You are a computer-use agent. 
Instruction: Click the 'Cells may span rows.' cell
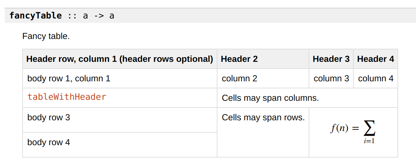click(263, 132)
